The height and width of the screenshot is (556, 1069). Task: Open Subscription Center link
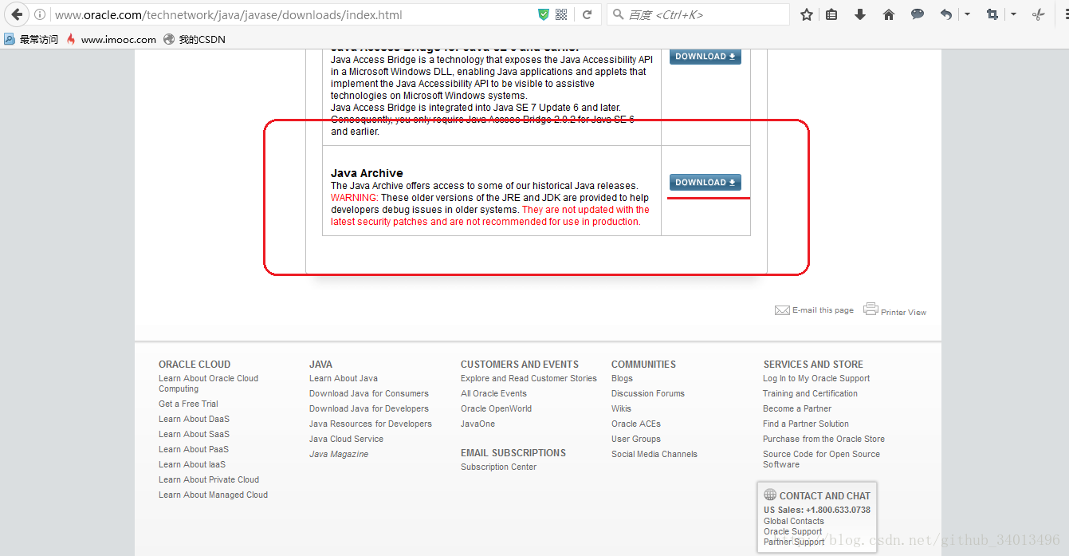(498, 467)
